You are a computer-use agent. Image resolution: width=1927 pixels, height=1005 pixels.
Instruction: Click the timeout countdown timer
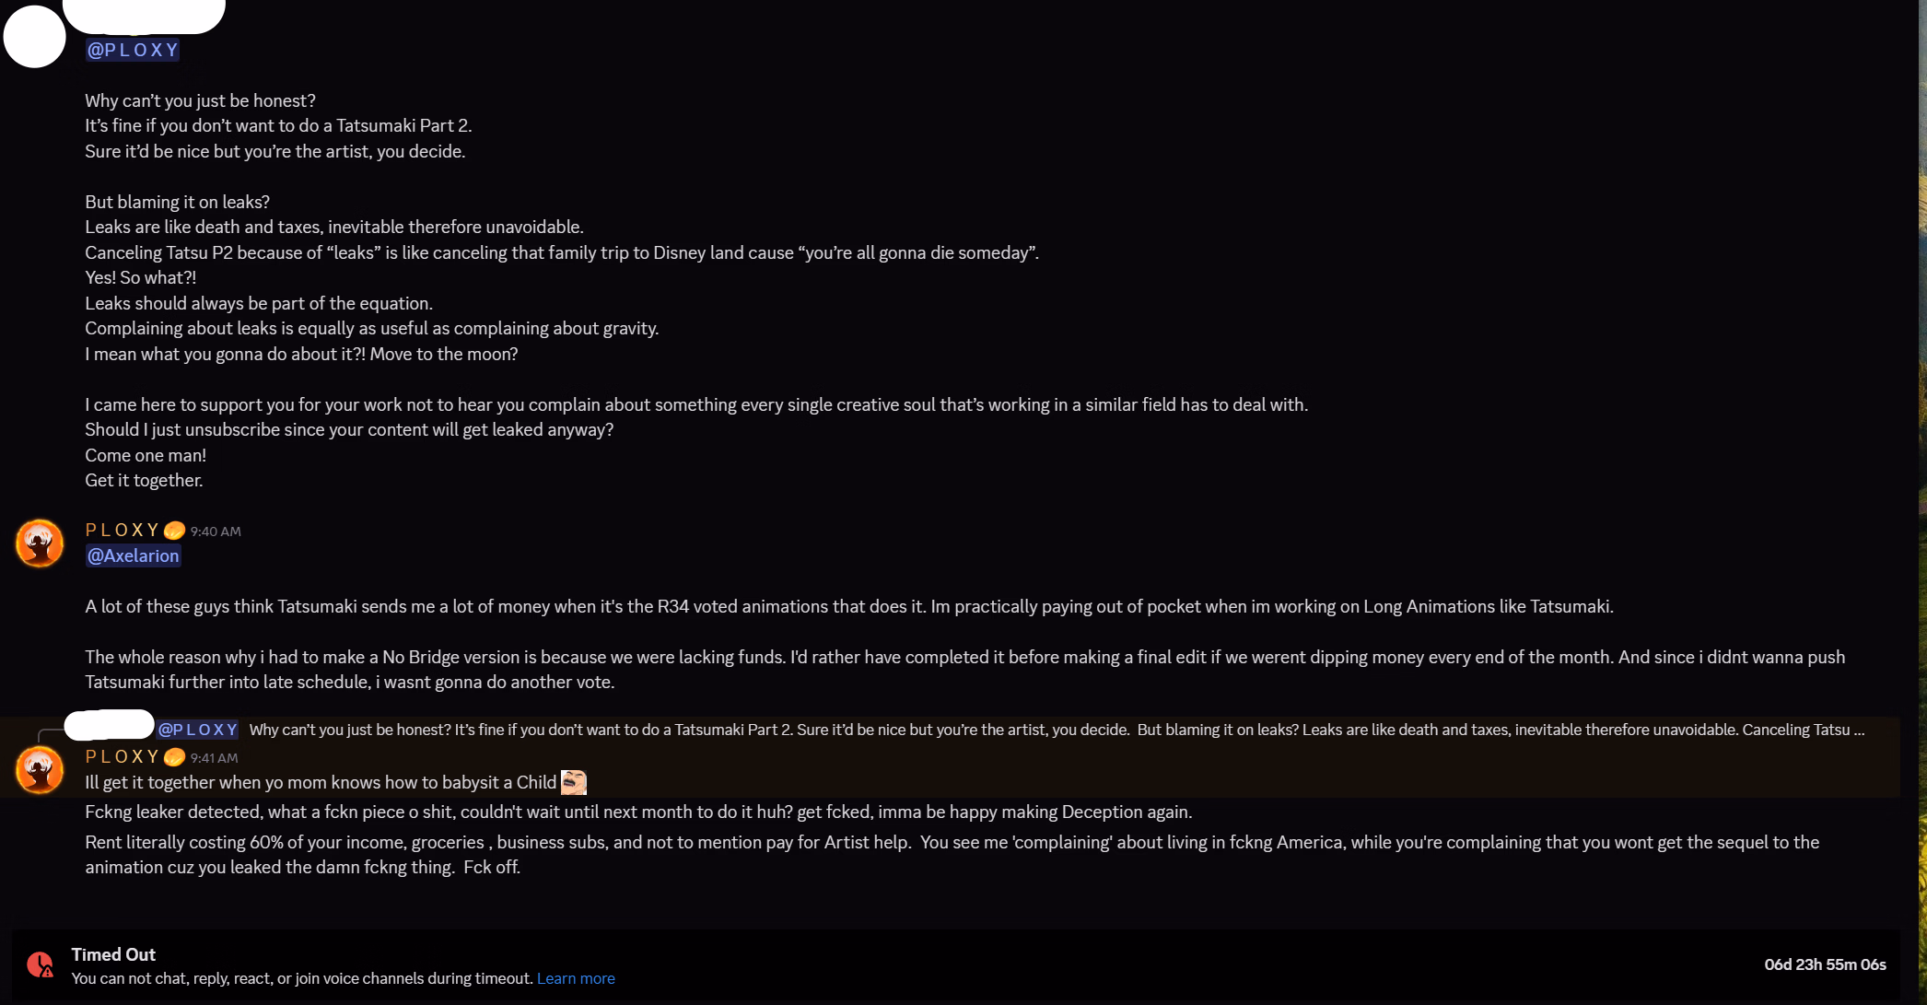[x=1825, y=964]
